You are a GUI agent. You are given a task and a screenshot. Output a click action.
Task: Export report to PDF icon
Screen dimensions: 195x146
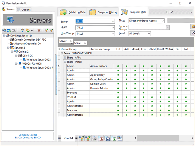click(x=101, y=138)
